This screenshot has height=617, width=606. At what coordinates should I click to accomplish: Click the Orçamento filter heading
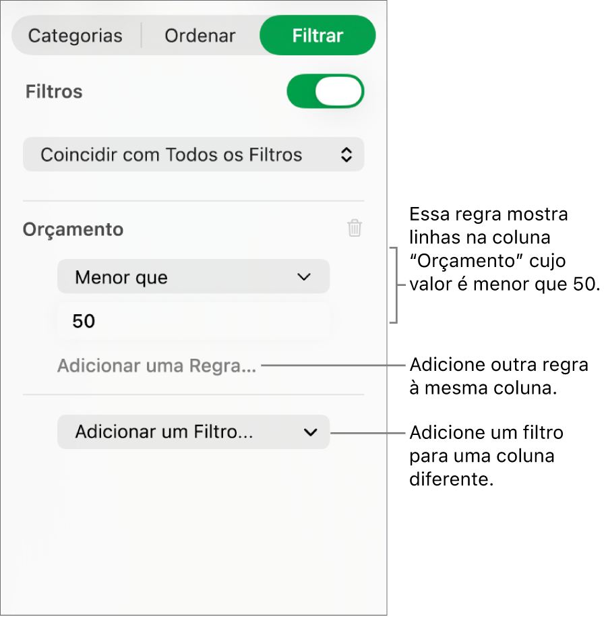point(73,229)
